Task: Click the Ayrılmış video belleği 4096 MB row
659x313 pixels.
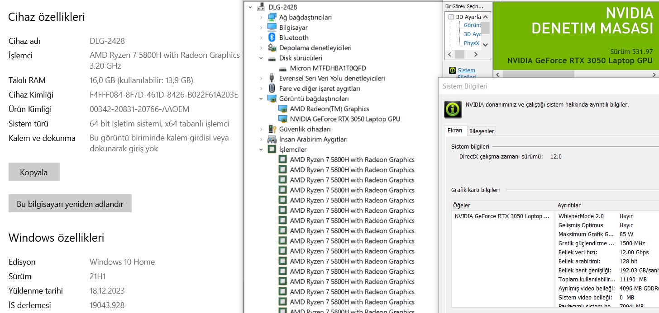Action: (x=607, y=288)
